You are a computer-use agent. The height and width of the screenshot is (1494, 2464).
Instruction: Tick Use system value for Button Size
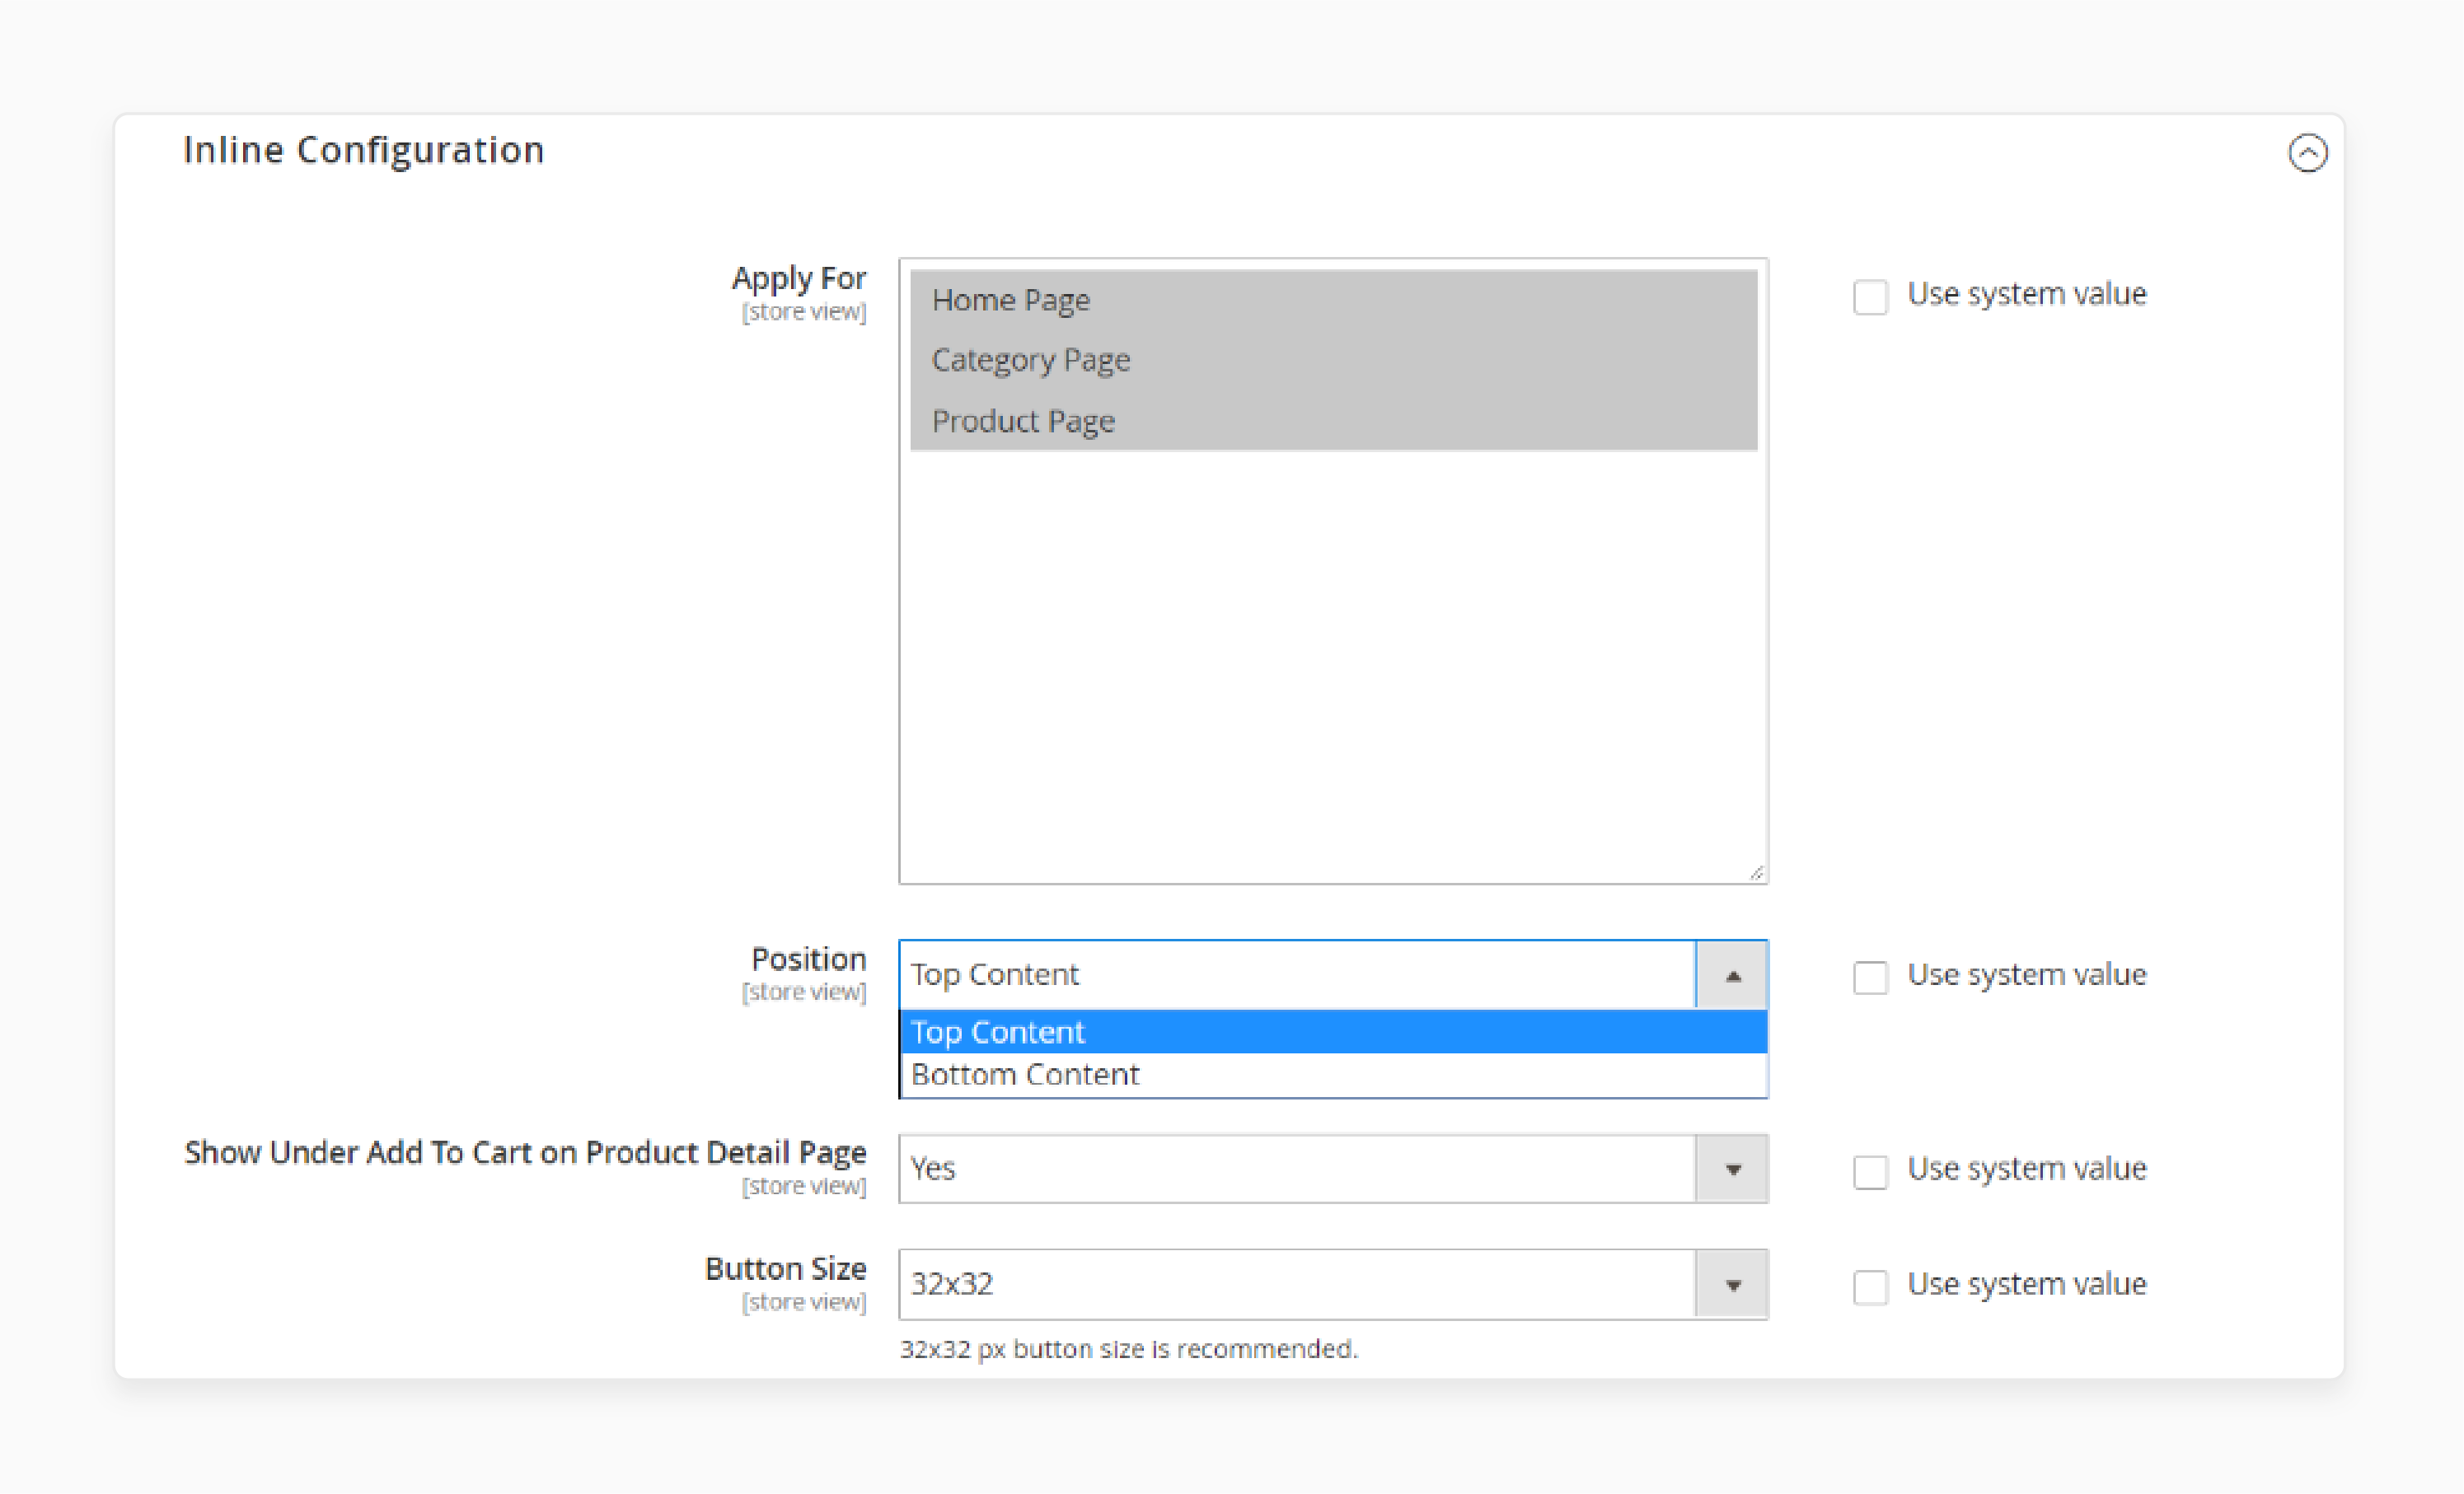click(1870, 1286)
